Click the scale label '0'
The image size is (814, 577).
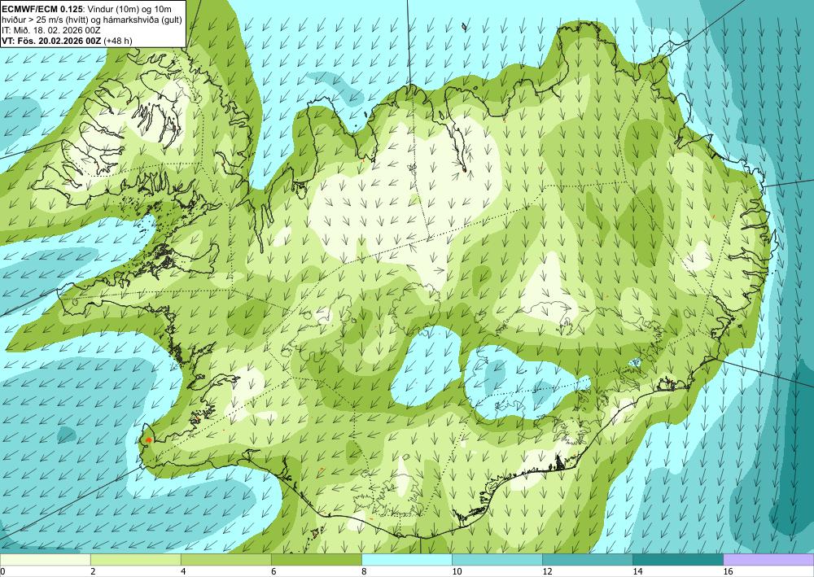2,571
